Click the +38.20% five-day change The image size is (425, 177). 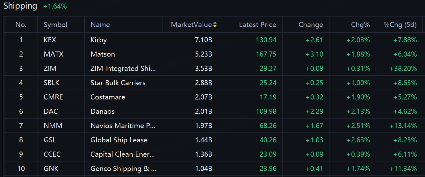click(x=403, y=68)
